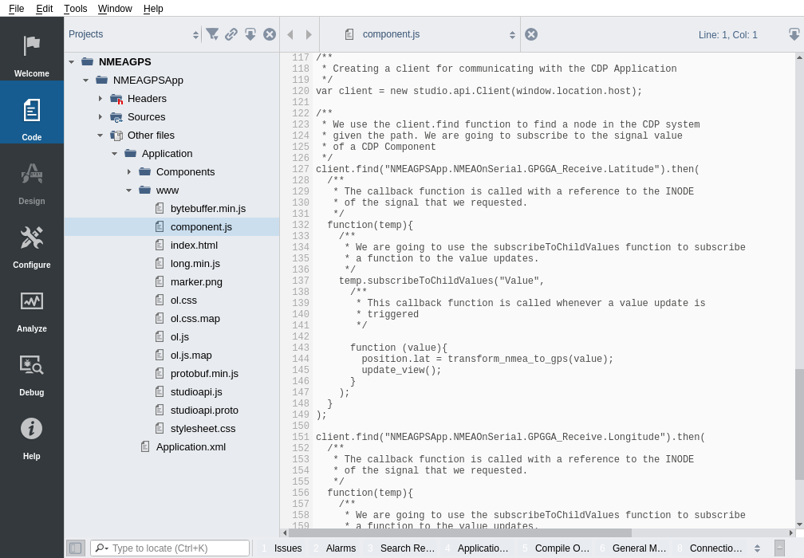The height and width of the screenshot is (558, 804).
Task: Show the Application Output pane
Action: 477,548
